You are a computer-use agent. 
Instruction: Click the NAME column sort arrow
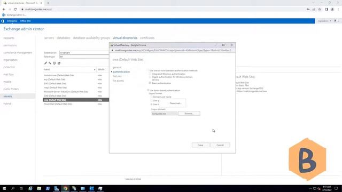click(x=95, y=70)
